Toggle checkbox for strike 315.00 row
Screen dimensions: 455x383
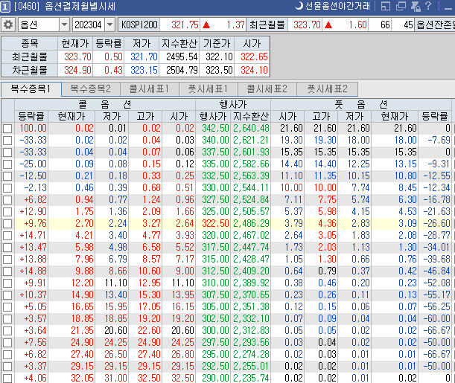coord(7,259)
